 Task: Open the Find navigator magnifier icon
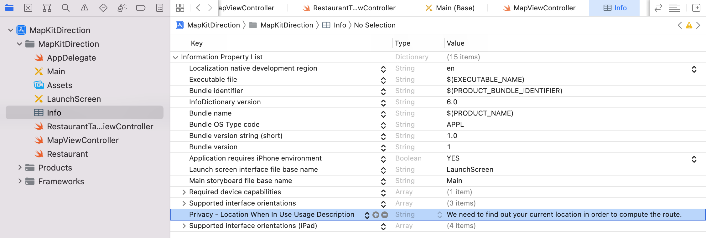[66, 8]
